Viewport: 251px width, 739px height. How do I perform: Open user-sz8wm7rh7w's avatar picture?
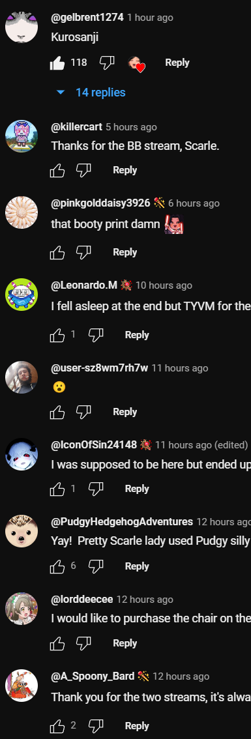click(x=22, y=377)
